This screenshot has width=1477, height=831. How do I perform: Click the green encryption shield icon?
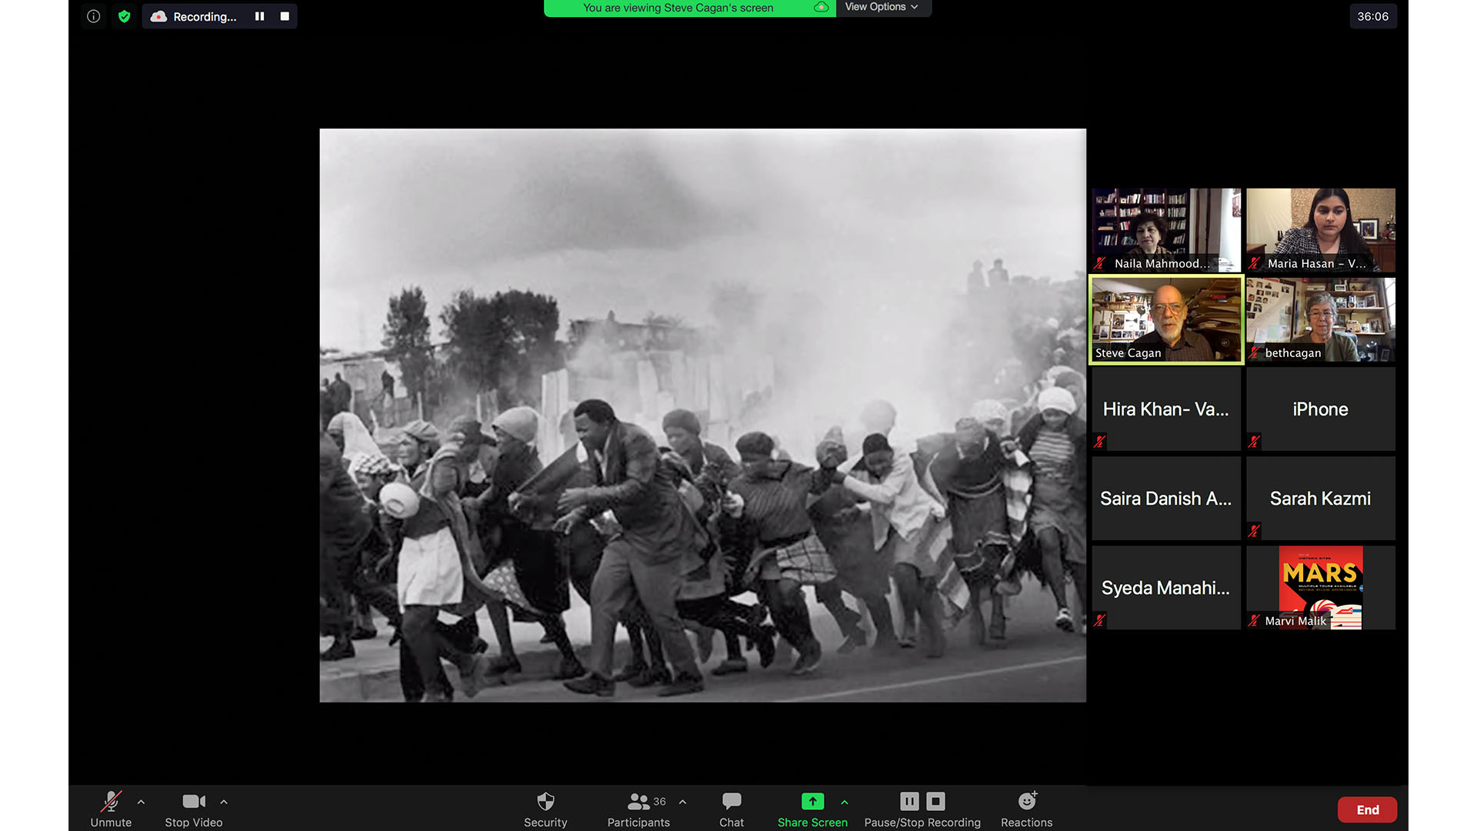click(x=124, y=16)
